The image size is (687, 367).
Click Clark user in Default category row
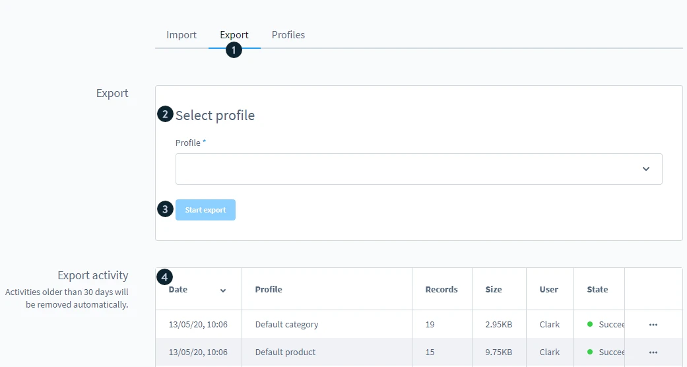[550, 325]
